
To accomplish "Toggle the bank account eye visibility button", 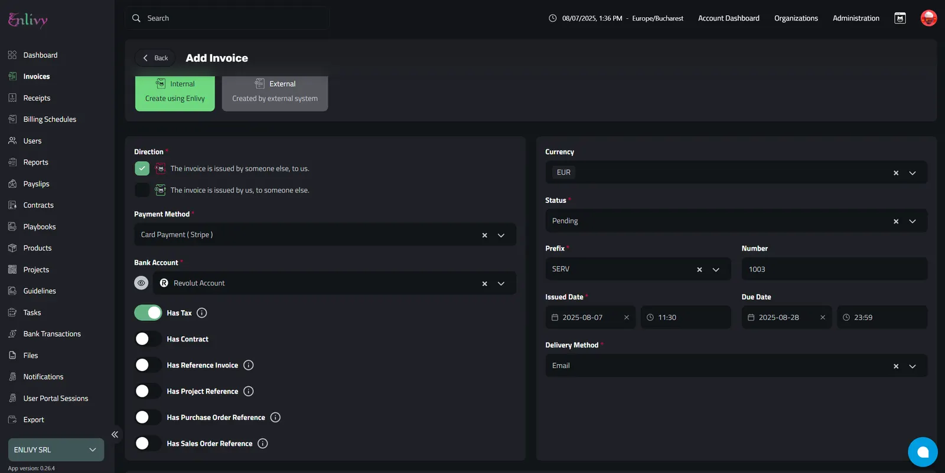I will [141, 283].
